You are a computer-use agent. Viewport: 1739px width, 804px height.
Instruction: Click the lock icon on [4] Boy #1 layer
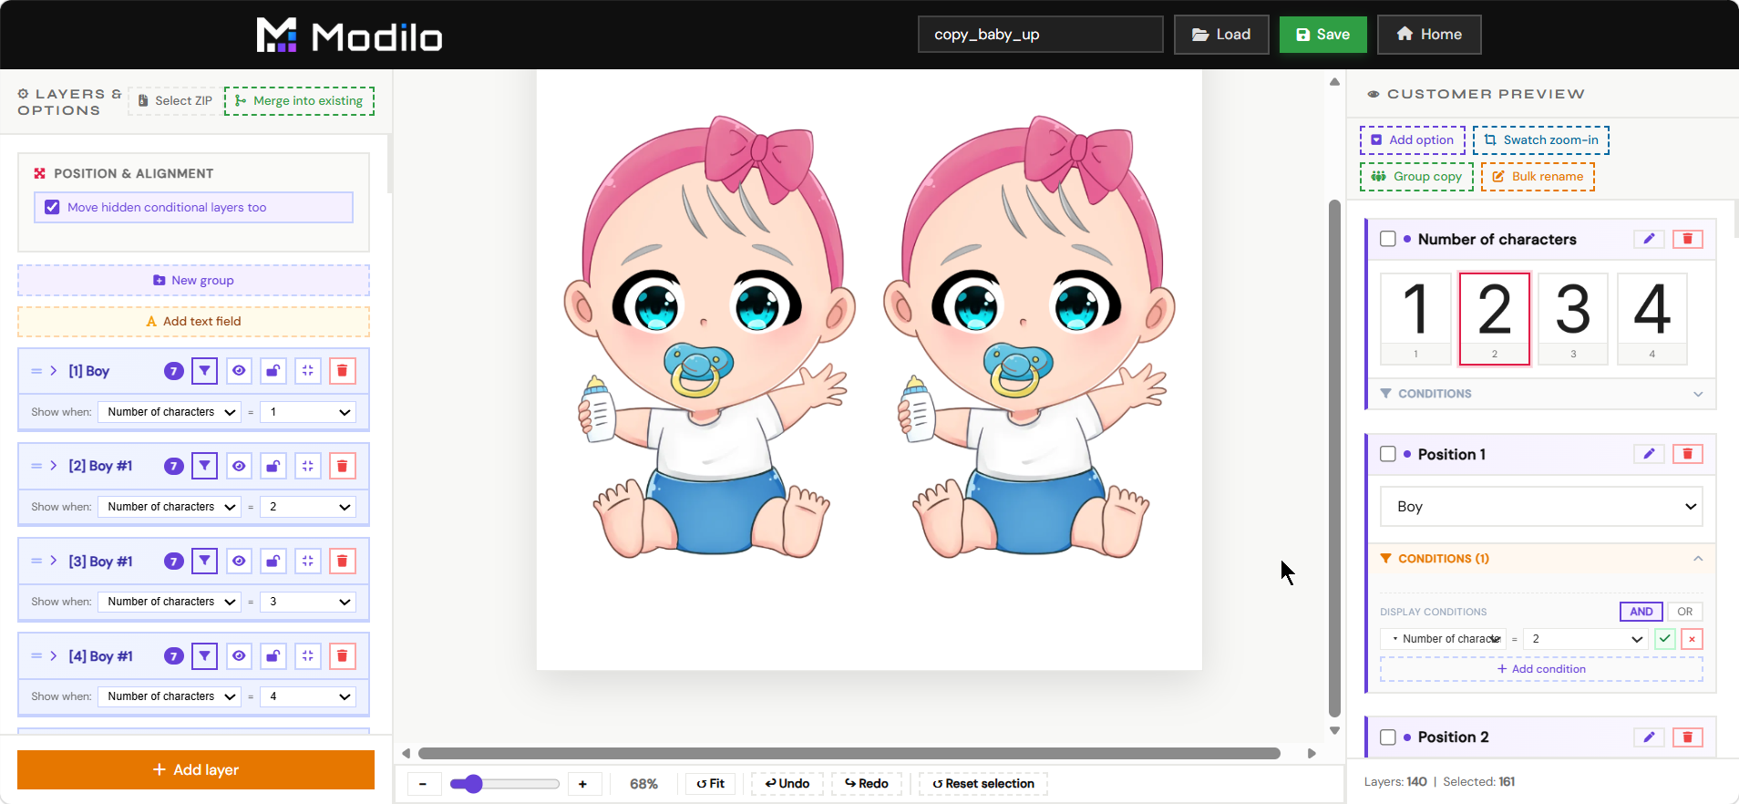pos(273,655)
